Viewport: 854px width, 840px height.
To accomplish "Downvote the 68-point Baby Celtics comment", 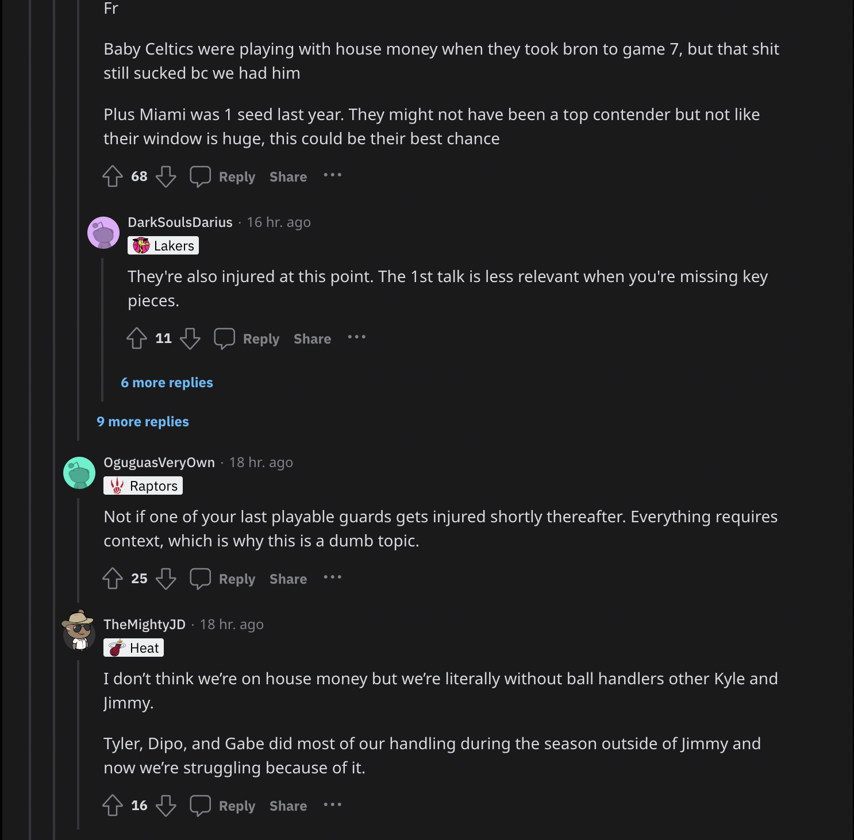I will pyautogui.click(x=166, y=176).
